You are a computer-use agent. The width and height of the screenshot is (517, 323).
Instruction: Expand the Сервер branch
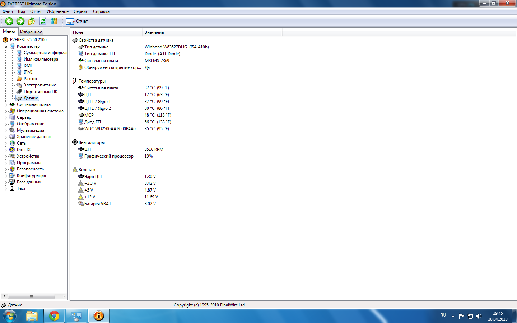point(6,118)
